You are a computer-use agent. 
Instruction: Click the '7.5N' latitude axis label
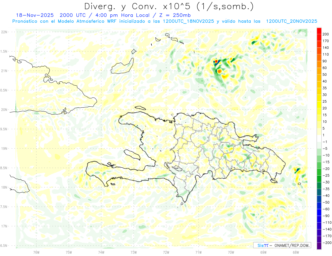click(x=4, y=207)
